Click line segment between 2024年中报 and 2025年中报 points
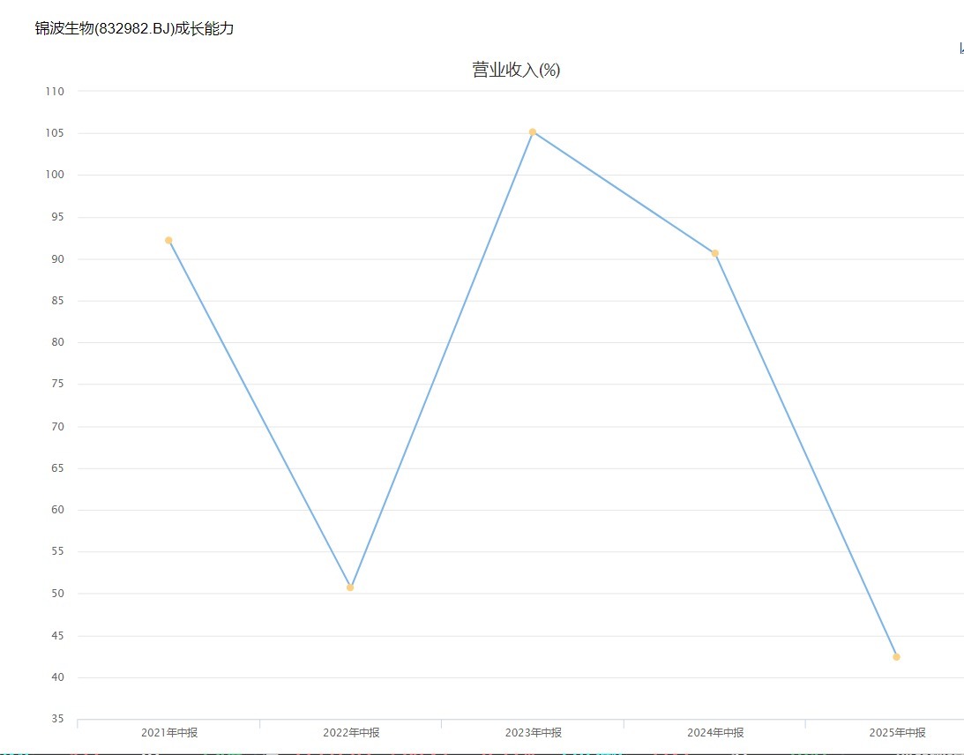The image size is (964, 755). tap(805, 454)
